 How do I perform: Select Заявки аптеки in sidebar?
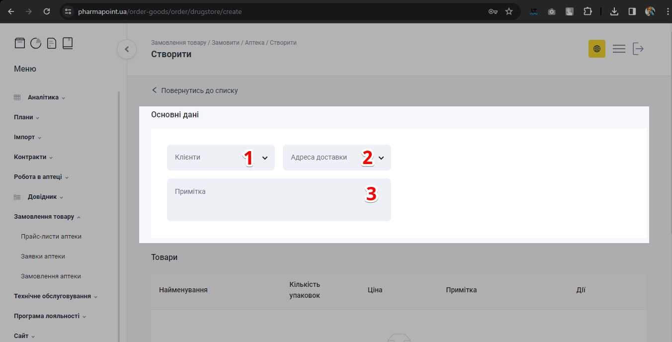point(43,256)
